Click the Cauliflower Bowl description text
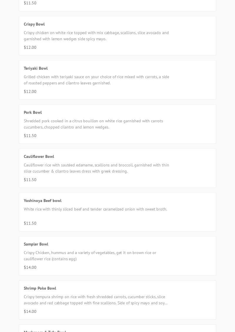The image size is (235, 332). pyautogui.click(x=96, y=168)
